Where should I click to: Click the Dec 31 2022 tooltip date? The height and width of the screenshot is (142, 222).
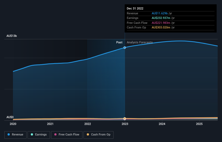tap(135, 8)
